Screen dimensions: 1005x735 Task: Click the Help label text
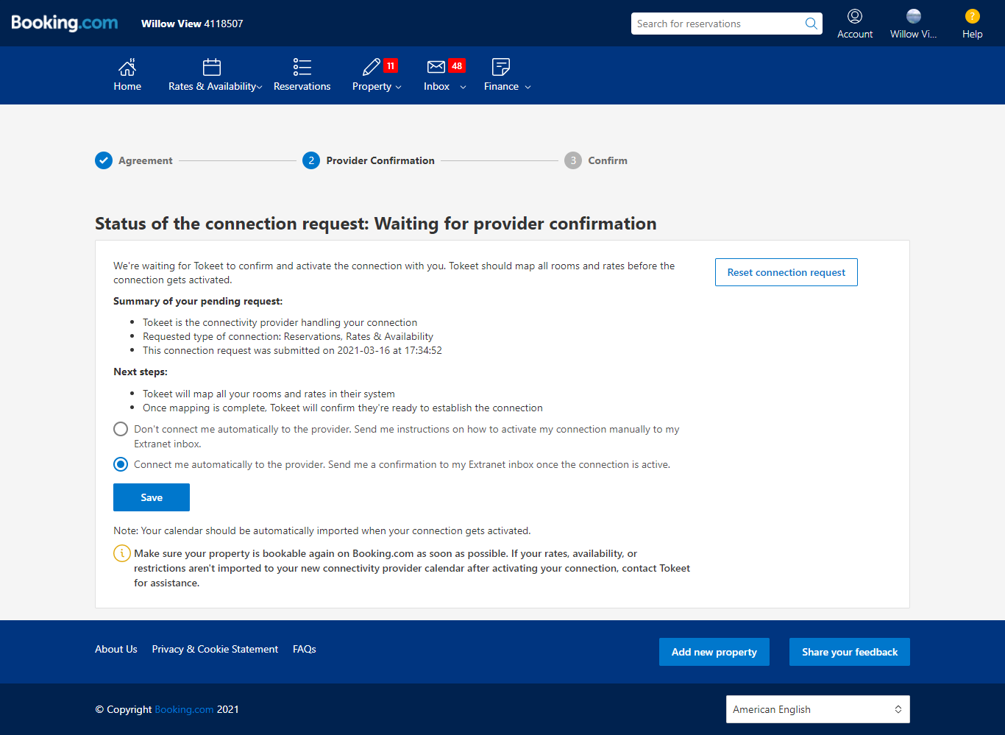[973, 34]
